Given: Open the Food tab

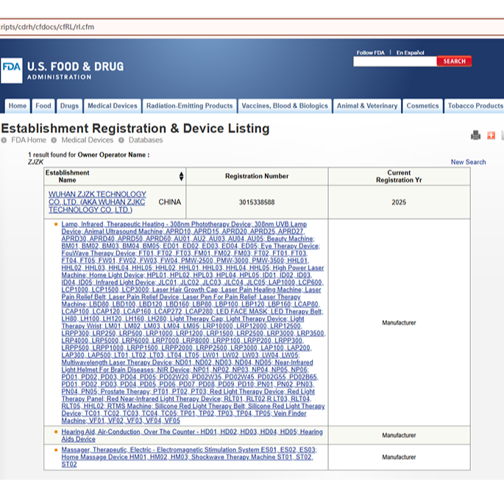Looking at the screenshot, I should [x=43, y=106].
